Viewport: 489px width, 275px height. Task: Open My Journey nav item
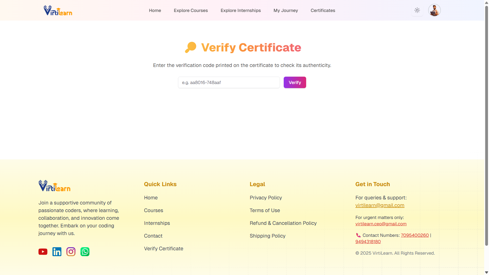click(x=286, y=10)
